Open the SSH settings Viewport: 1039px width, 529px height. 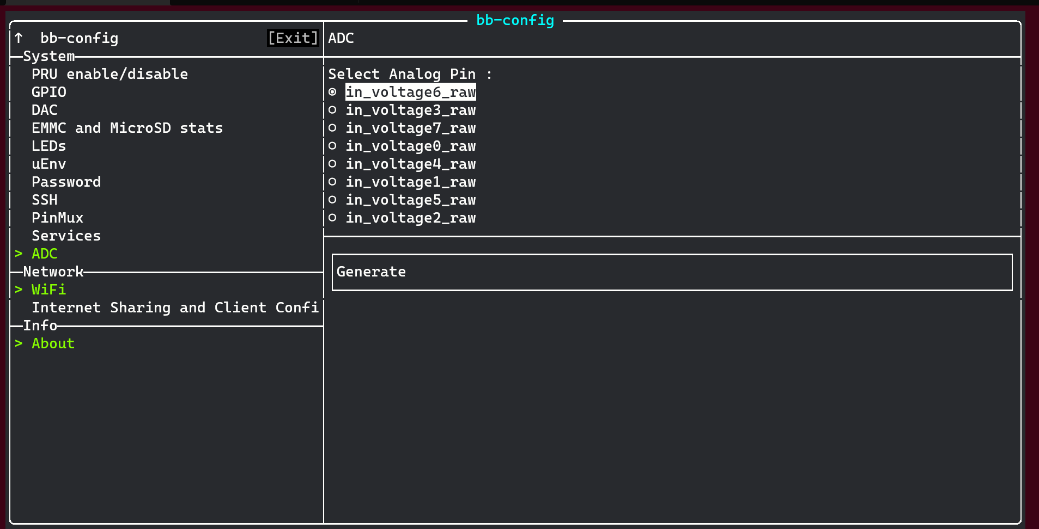(44, 199)
